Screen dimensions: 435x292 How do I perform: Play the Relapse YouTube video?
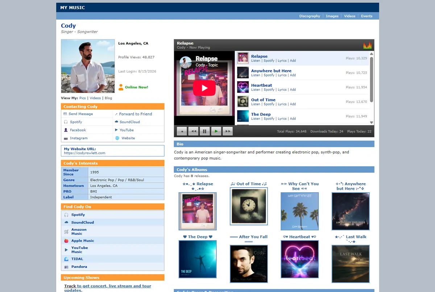click(204, 88)
